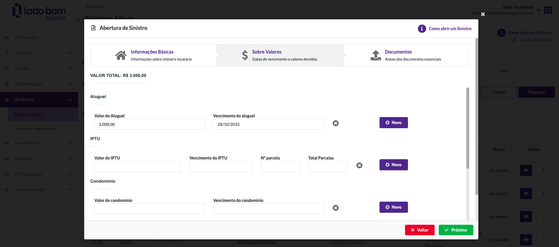Open the Como abrir um Sinistro info icon
Image resolution: width=559 pixels, height=247 pixels.
click(422, 29)
